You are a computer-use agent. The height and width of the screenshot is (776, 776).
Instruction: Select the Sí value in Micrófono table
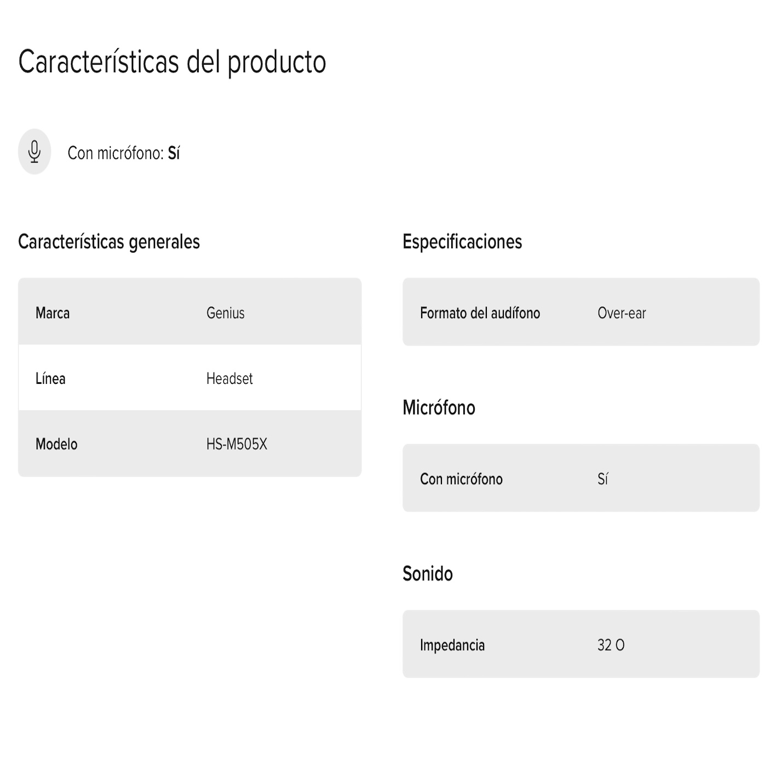(602, 479)
